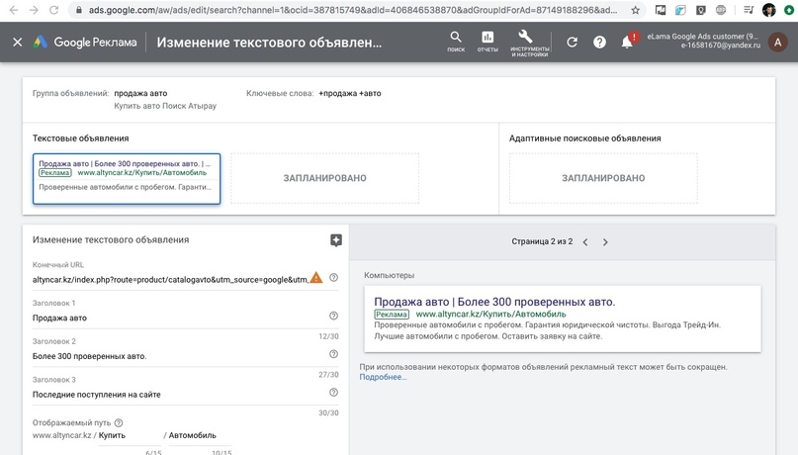Image resolution: width=798 pixels, height=455 pixels.
Task: Edit display path field 'Купить'
Action: 130,435
